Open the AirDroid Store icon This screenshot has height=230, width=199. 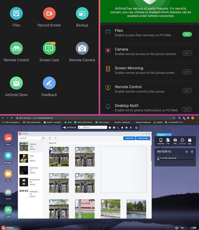tap(16, 83)
